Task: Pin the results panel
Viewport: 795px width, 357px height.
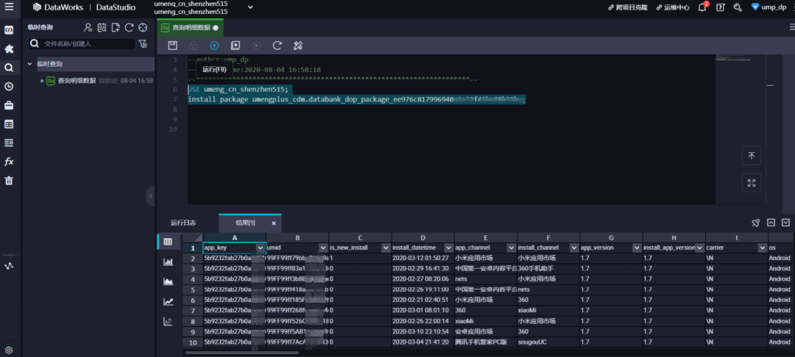Action: 755,223
